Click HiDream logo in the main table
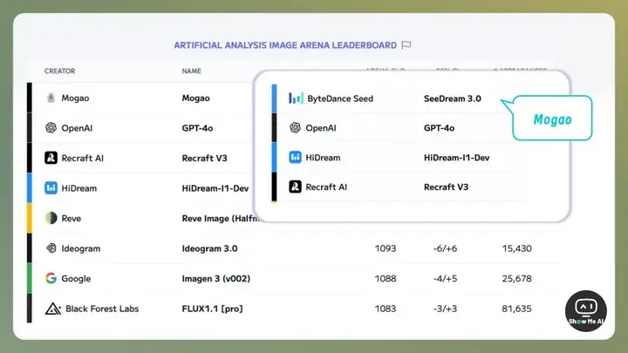 click(51, 187)
